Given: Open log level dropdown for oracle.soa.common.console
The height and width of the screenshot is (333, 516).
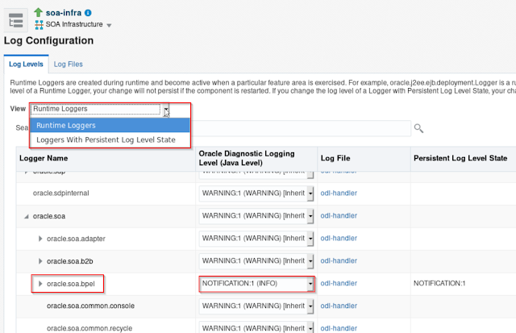Looking at the screenshot, I should tap(310, 306).
